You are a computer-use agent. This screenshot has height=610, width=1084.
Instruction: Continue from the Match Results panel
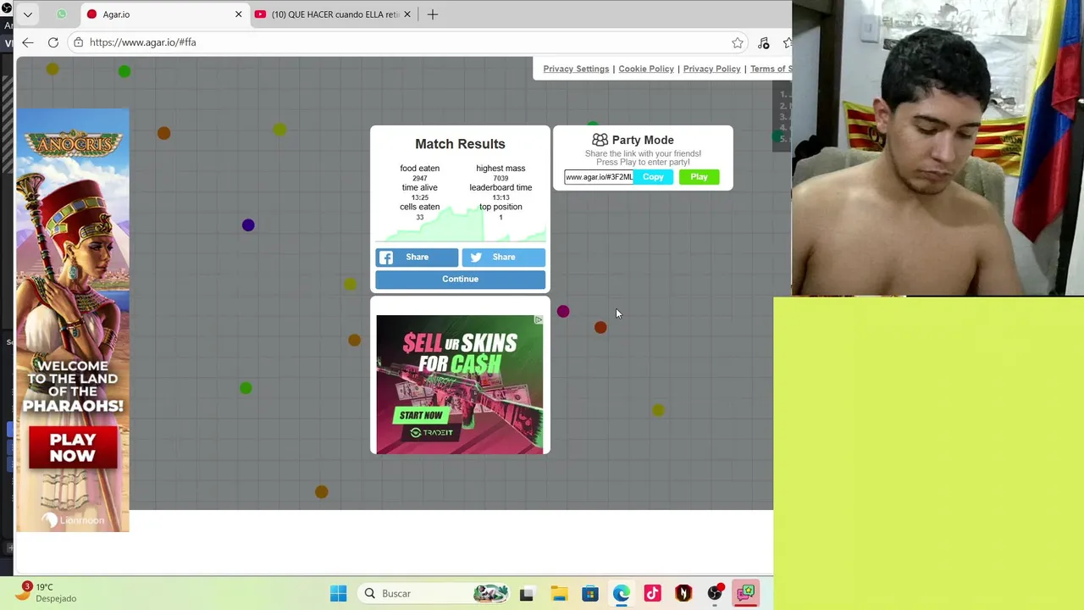coord(460,279)
